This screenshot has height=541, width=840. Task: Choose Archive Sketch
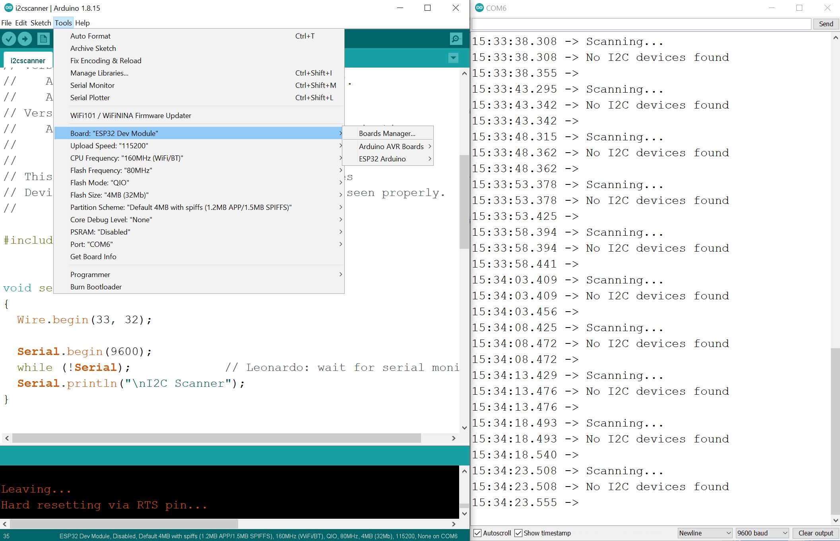pyautogui.click(x=199, y=48)
